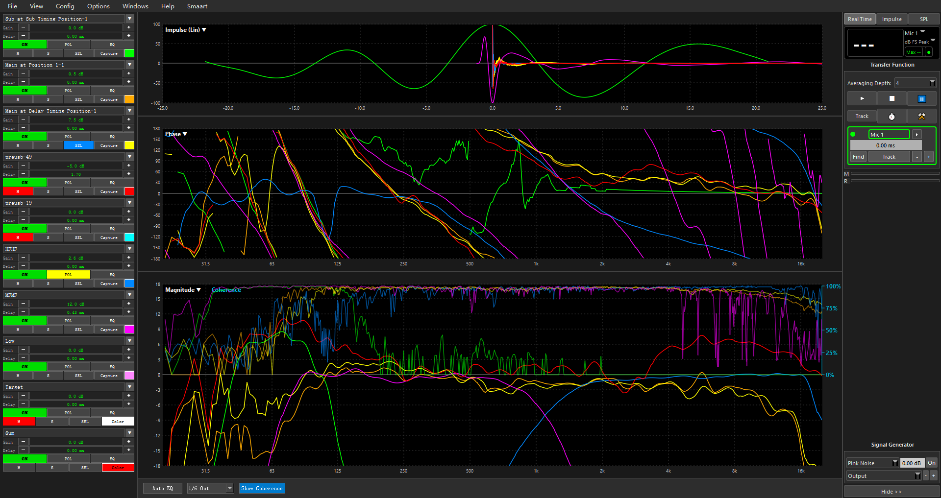The image size is (941, 498).
Task: Increase gain on Sub at Sub Timing Position-1
Action: (x=129, y=27)
